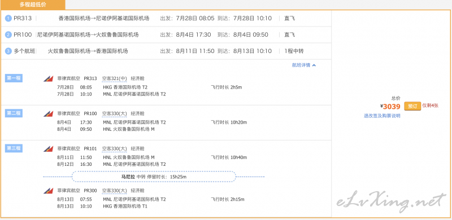Click the up chevron next to 航班详情
This screenshot has height=220, width=452.
point(314,65)
